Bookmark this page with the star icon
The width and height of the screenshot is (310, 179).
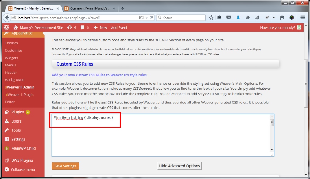pos(211,18)
